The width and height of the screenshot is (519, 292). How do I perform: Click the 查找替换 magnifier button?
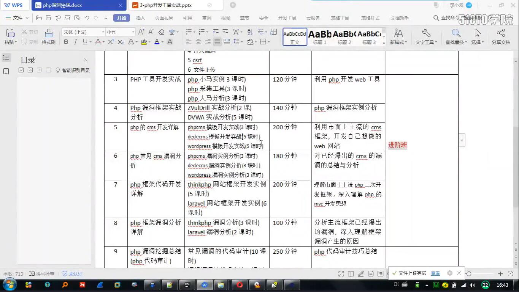pos(456,37)
